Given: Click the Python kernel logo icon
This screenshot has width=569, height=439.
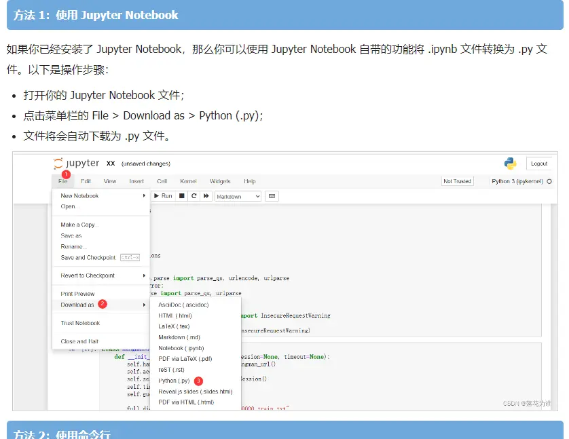Looking at the screenshot, I should click(x=510, y=164).
